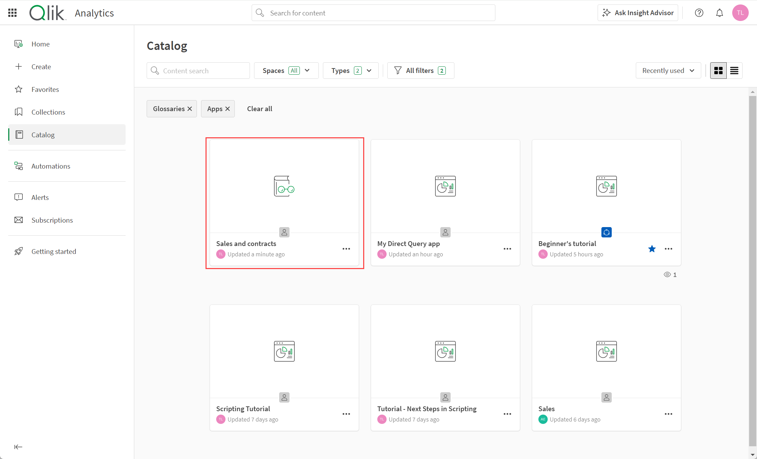Remove the Glossaries filter tag

point(190,109)
